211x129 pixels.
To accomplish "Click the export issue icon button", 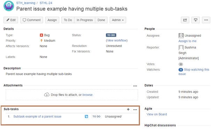I will pos(196,20).
